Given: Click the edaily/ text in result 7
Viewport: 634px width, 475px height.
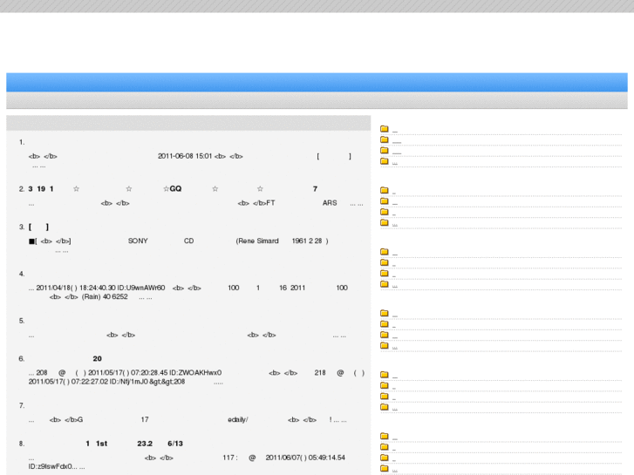Looking at the screenshot, I should (238, 419).
